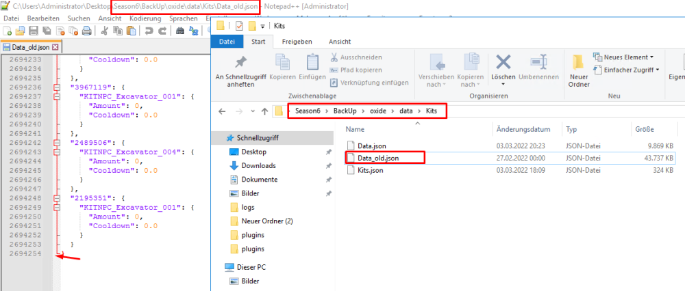This screenshot has width=685, height=291.
Task: Close the Data_old.json tab in Notepad++
Action: [x=56, y=47]
